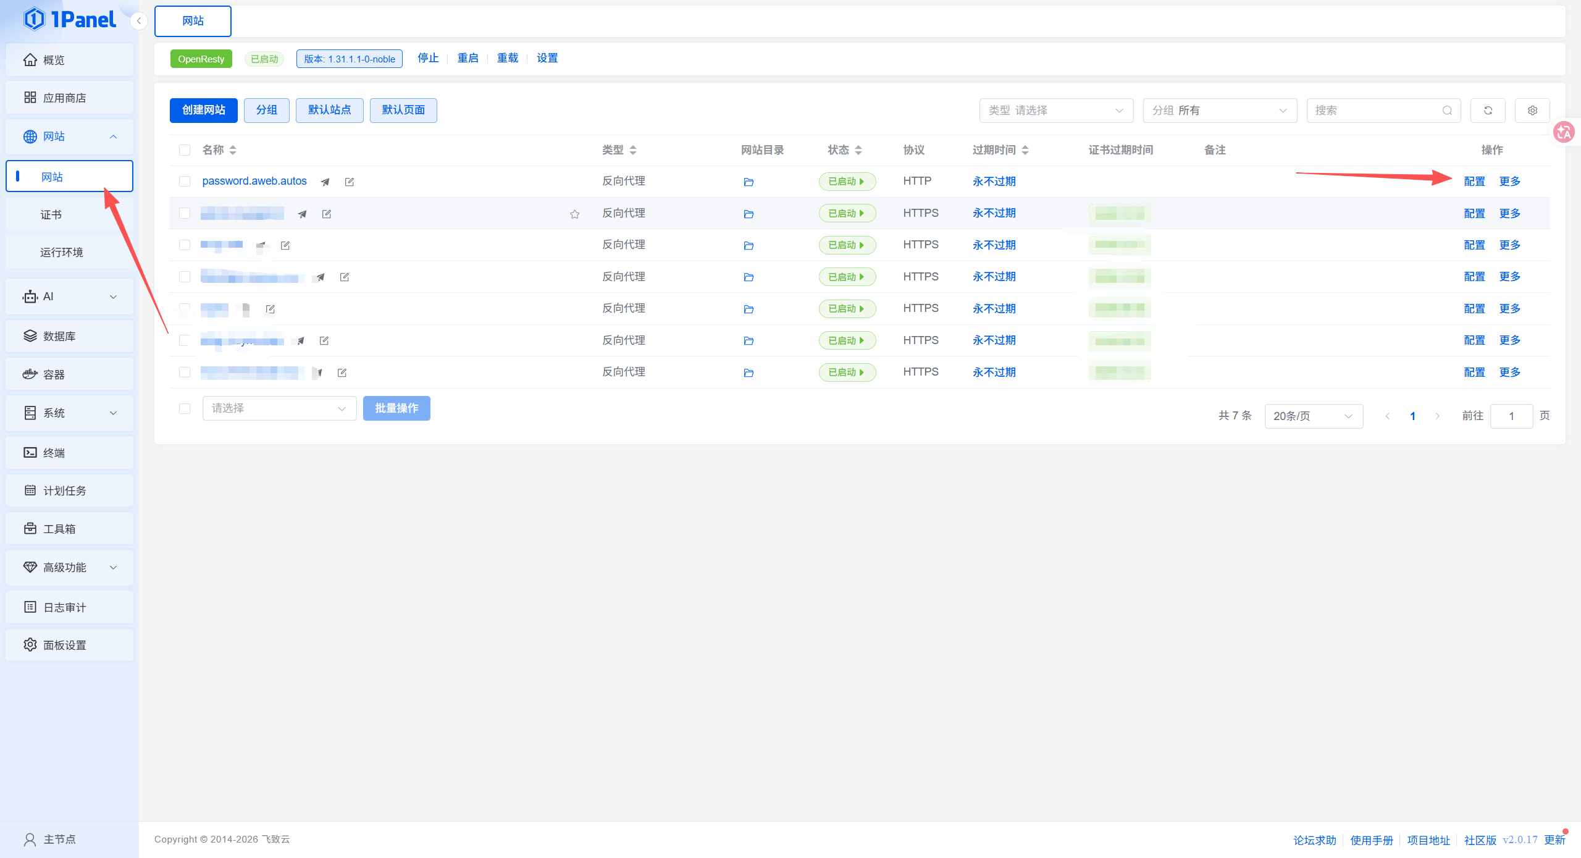Open the 分组 所有 dropdown

(1220, 111)
